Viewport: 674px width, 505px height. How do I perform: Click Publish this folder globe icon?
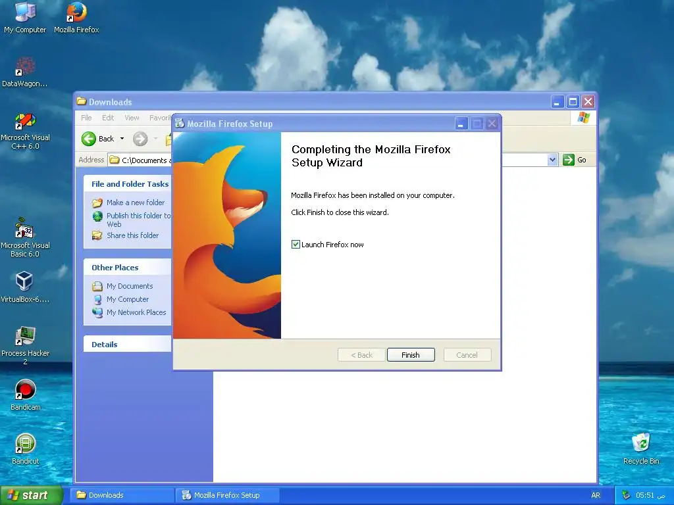(97, 216)
